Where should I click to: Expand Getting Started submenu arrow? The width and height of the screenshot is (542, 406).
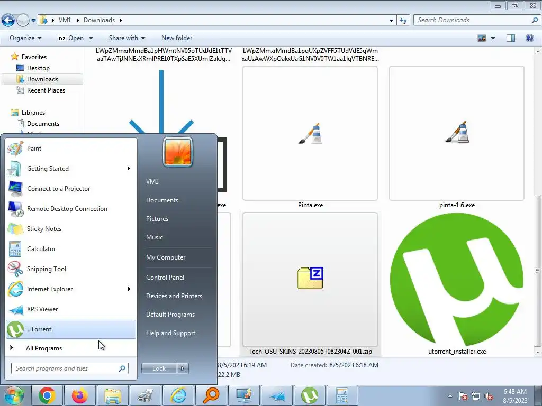point(129,169)
